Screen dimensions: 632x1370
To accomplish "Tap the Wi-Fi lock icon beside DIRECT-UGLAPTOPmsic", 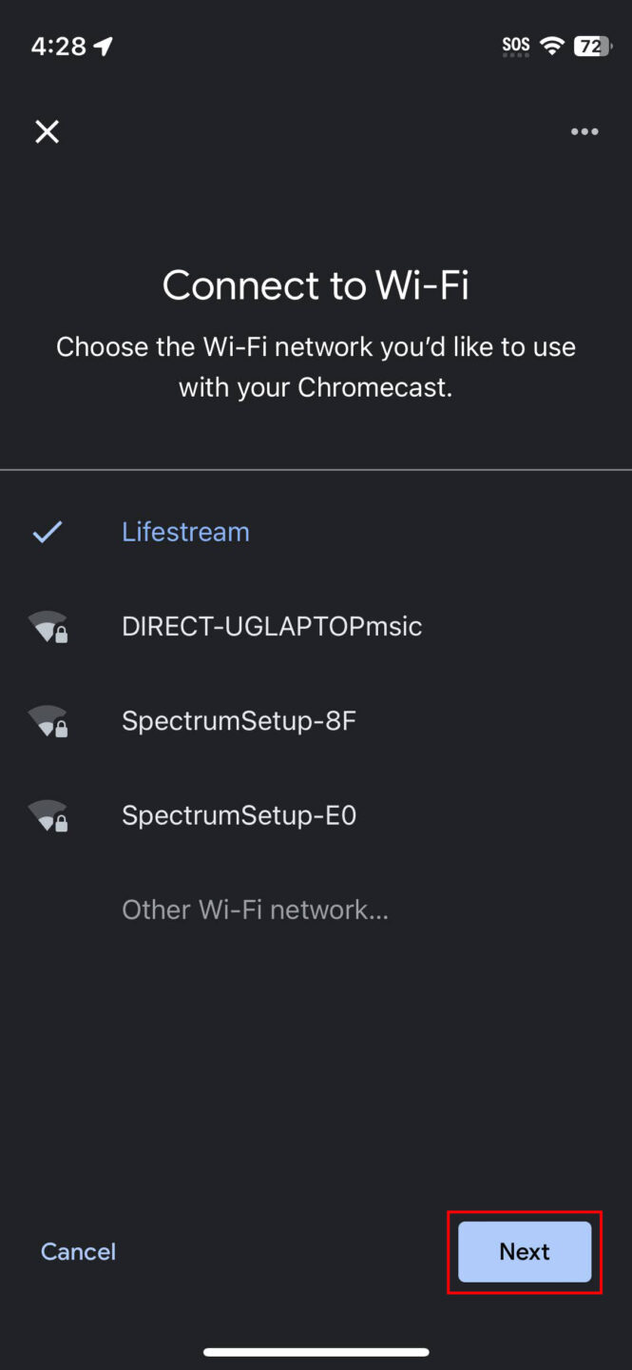I will click(48, 626).
